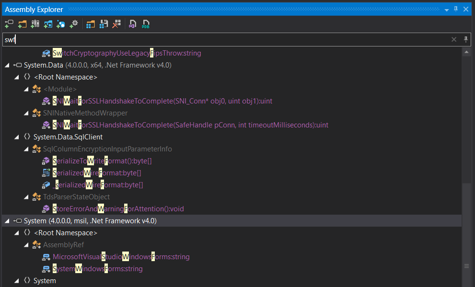Open from GAC toolbar icon
This screenshot has height=287, width=475.
[35, 24]
